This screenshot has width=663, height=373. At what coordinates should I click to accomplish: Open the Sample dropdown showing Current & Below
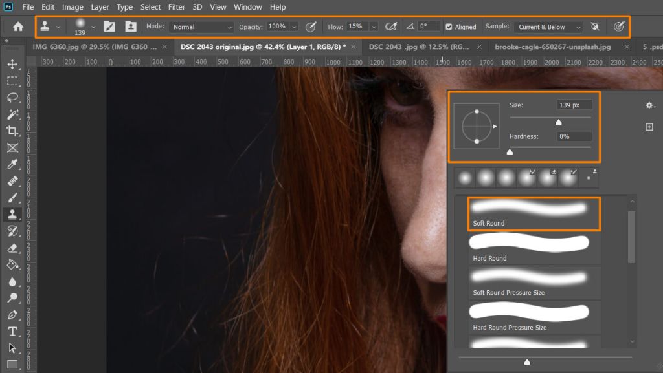548,27
